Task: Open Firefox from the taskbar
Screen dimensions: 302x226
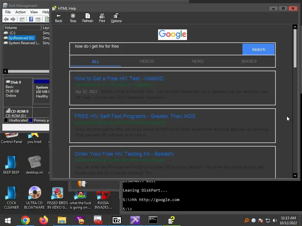Action: [x=44, y=220]
